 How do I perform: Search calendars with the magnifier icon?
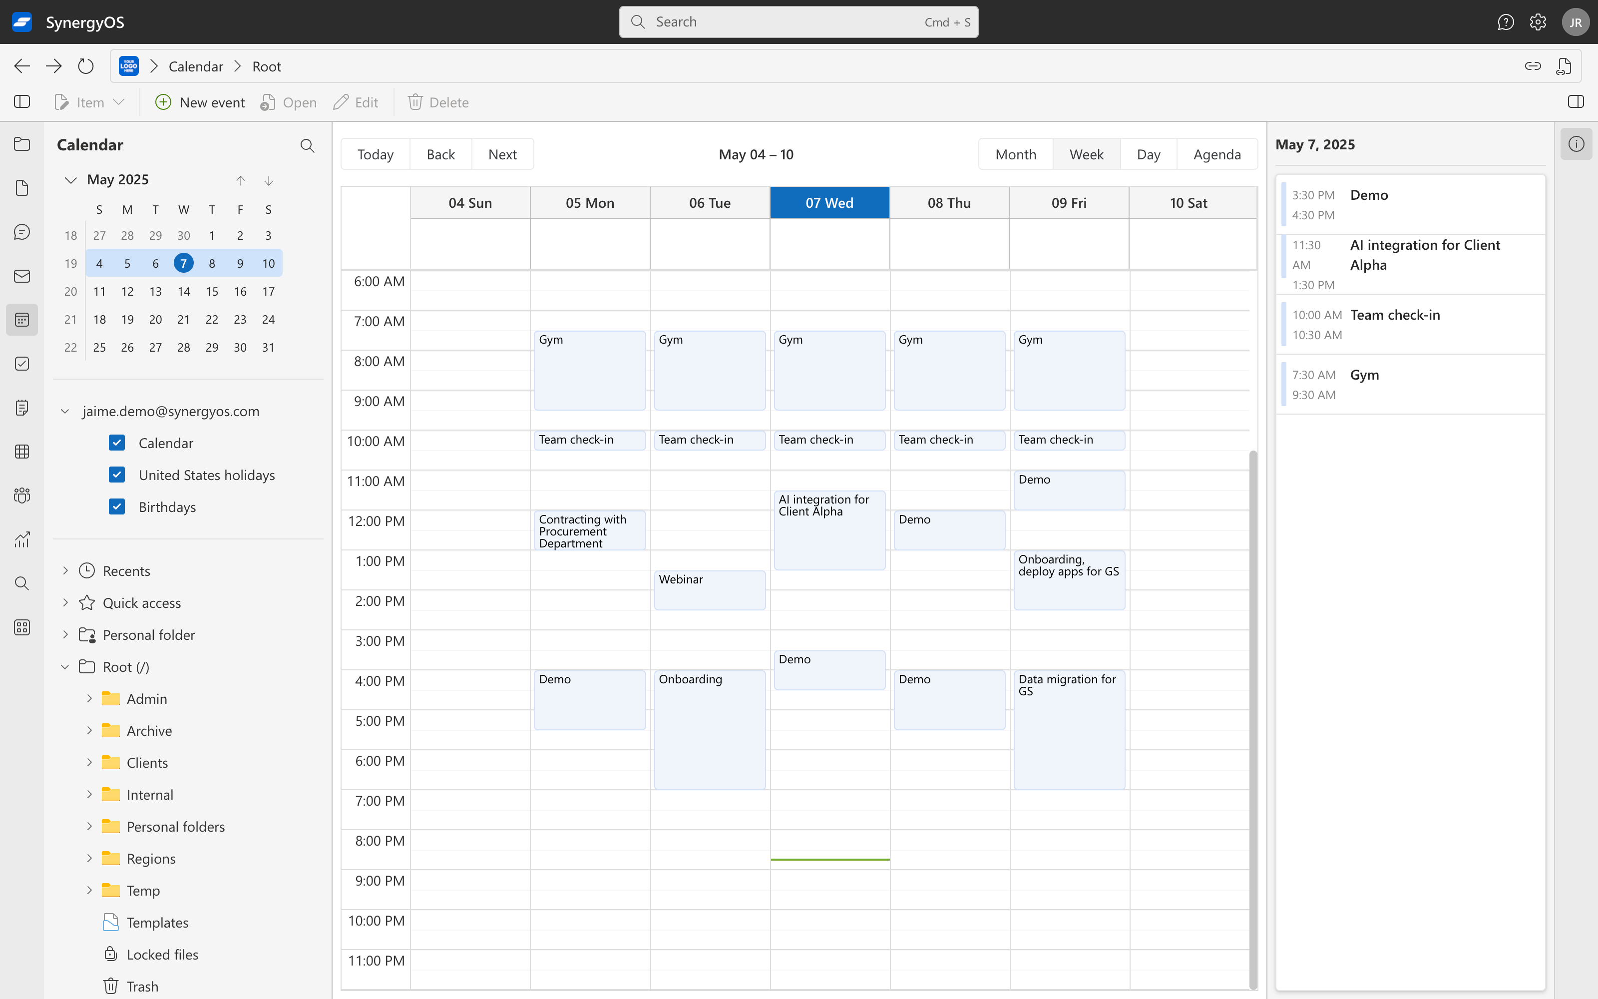(x=307, y=145)
